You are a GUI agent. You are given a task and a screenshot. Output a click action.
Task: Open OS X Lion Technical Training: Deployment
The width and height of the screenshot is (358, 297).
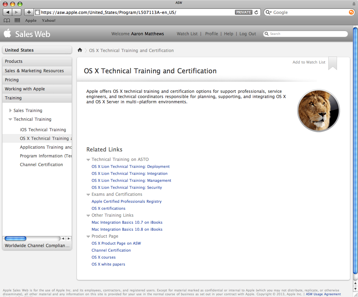click(x=131, y=166)
